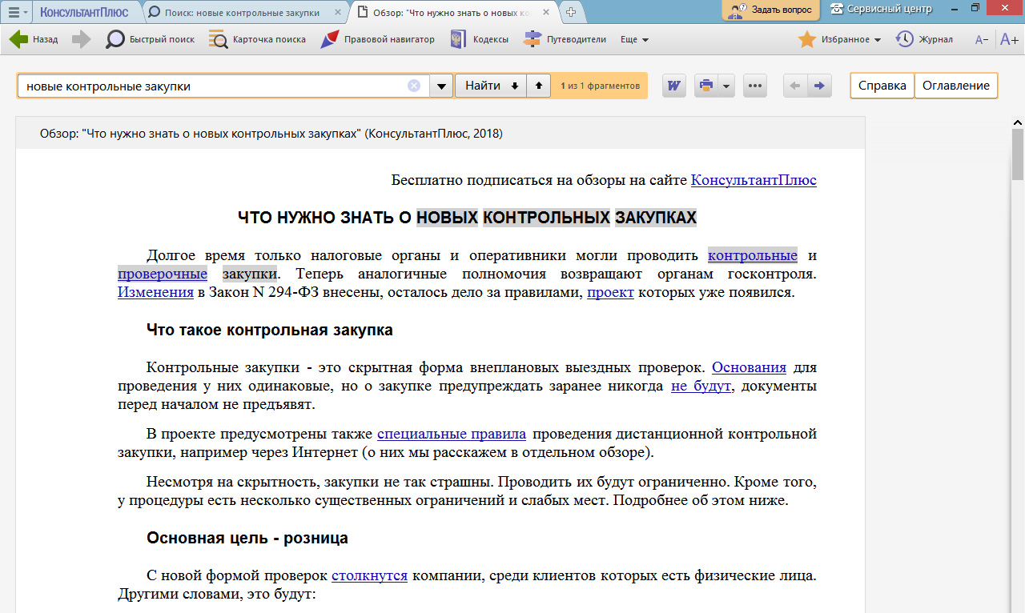Screen dimensions: 1025x613
Task: Open the More (Еще) toolbar menu
Action: click(x=634, y=39)
